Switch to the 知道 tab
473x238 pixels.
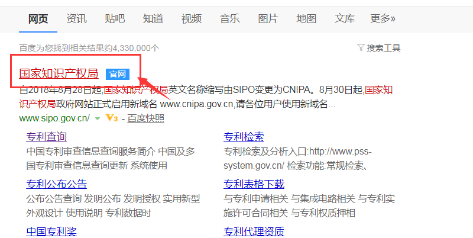point(153,19)
